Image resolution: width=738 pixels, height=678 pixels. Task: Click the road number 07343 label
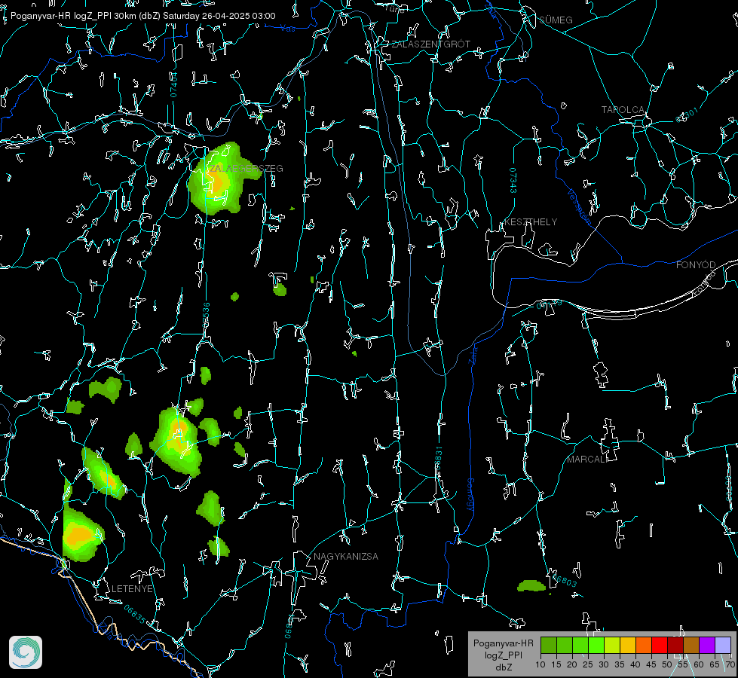pos(513,180)
